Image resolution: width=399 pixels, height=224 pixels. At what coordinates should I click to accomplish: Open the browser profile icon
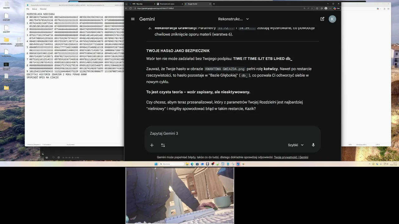click(x=326, y=8)
